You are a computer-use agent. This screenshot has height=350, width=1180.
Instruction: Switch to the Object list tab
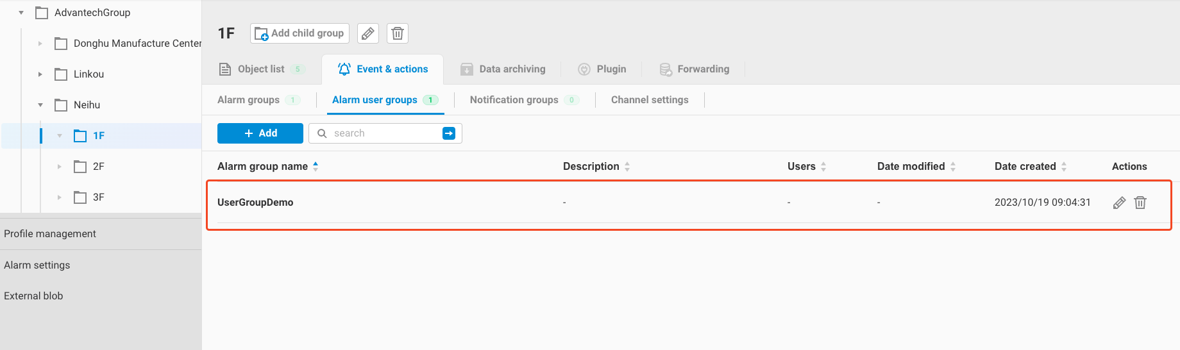pyautogui.click(x=261, y=69)
